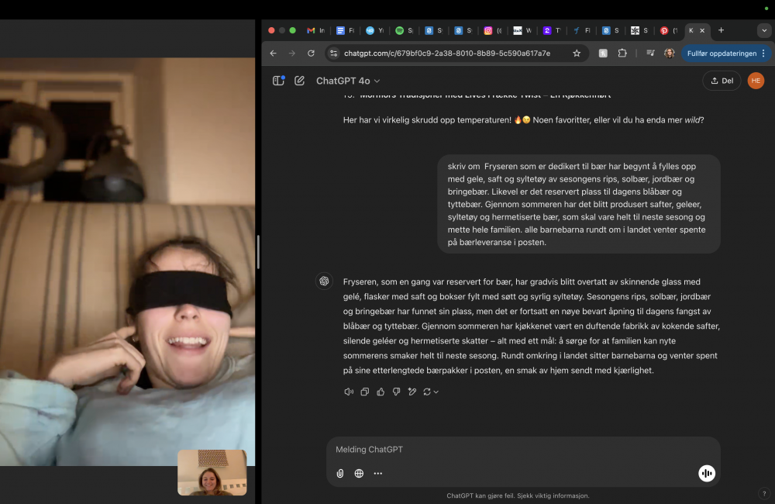Attach a file with the paperclip icon

click(x=340, y=473)
